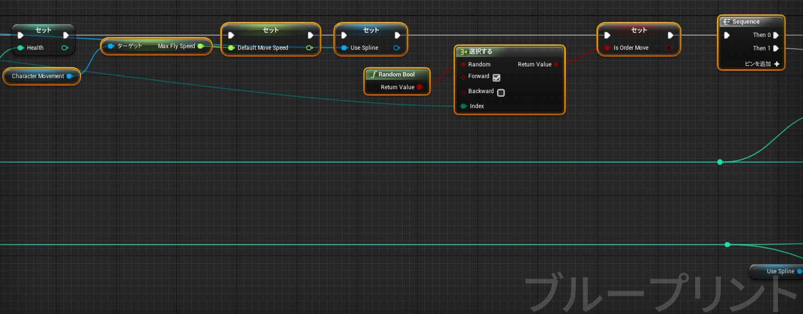Viewport: 803px width, 314px height.
Task: Click the Backward option pin
Action: click(x=463, y=92)
